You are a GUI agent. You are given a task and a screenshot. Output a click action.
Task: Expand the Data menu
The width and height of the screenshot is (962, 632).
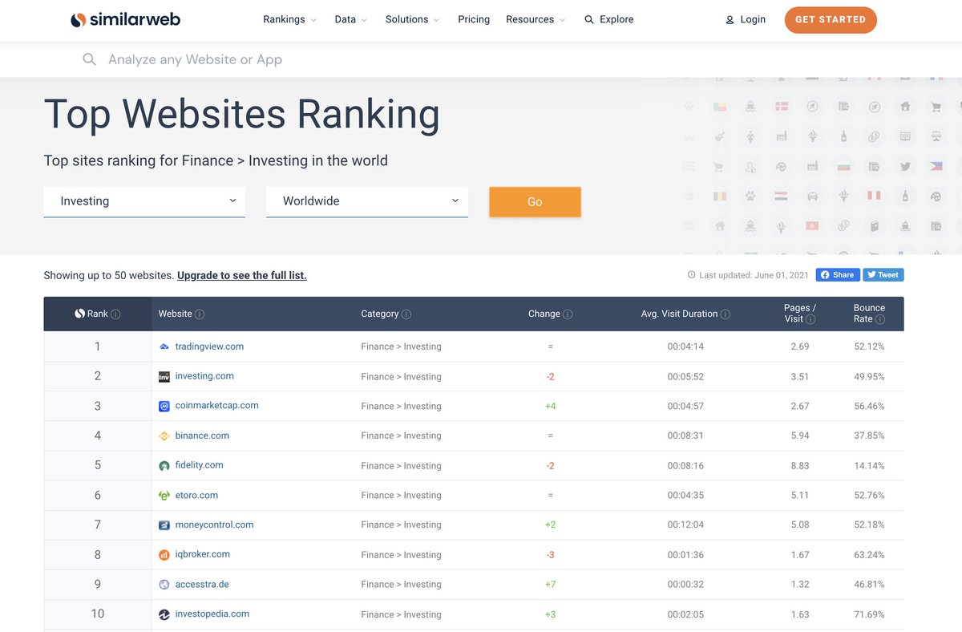[x=350, y=20]
